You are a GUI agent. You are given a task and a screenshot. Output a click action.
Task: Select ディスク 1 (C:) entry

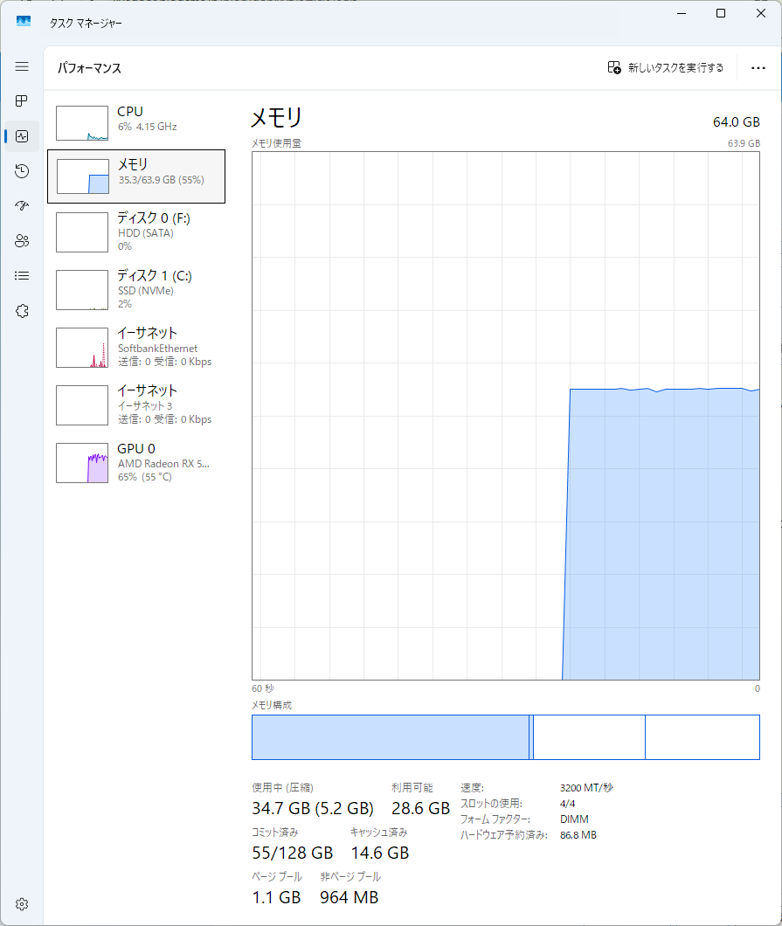point(136,290)
